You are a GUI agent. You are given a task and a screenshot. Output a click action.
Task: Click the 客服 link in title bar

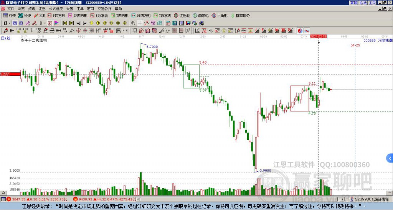click(x=353, y=3)
